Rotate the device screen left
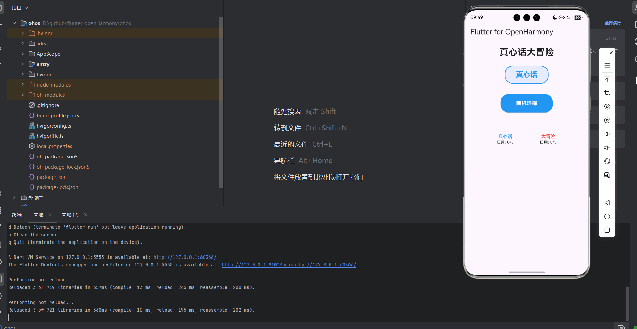This screenshot has height=329, width=637. coord(607,107)
